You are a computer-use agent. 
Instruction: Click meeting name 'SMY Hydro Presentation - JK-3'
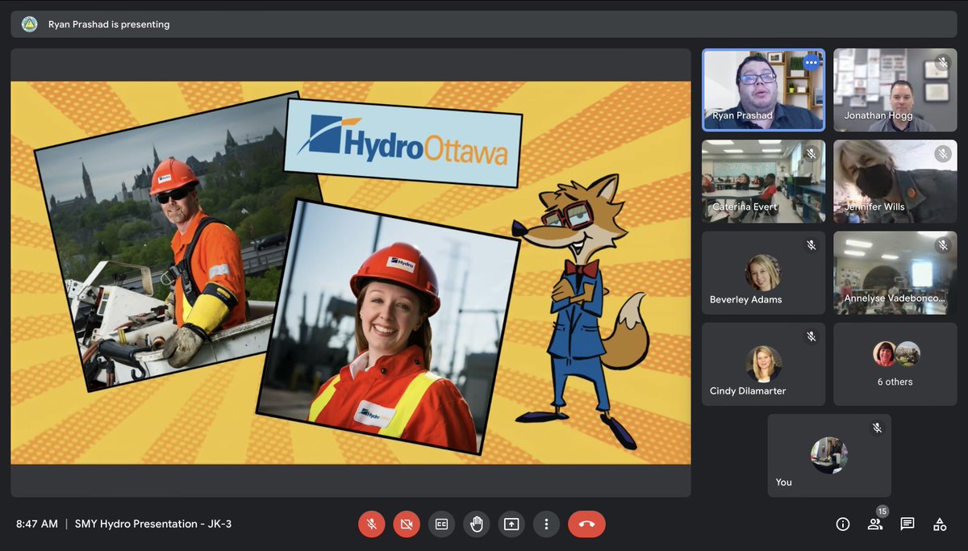click(x=153, y=524)
